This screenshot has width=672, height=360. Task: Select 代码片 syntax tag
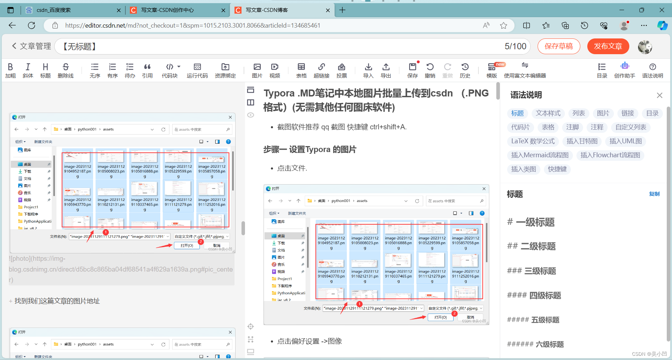tap(520, 127)
